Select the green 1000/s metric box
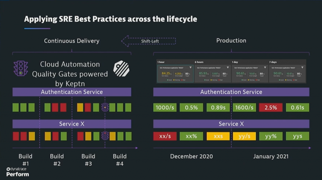The width and height of the screenshot is (322, 180). 165,108
